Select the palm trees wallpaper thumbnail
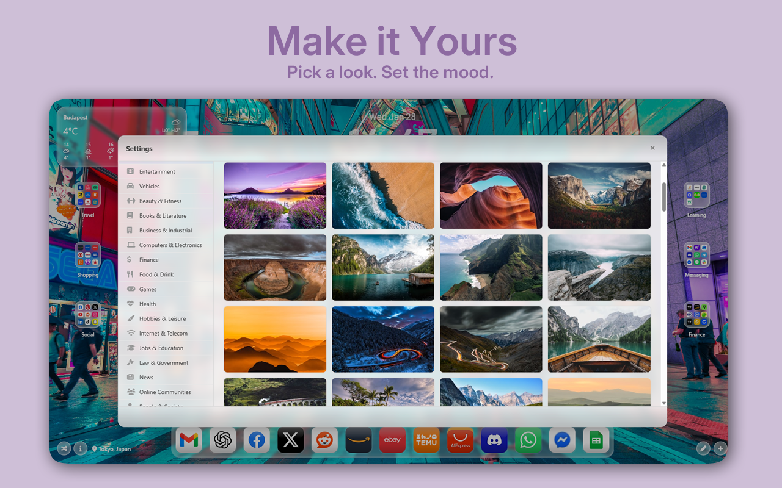Image resolution: width=782 pixels, height=488 pixels. click(383, 392)
